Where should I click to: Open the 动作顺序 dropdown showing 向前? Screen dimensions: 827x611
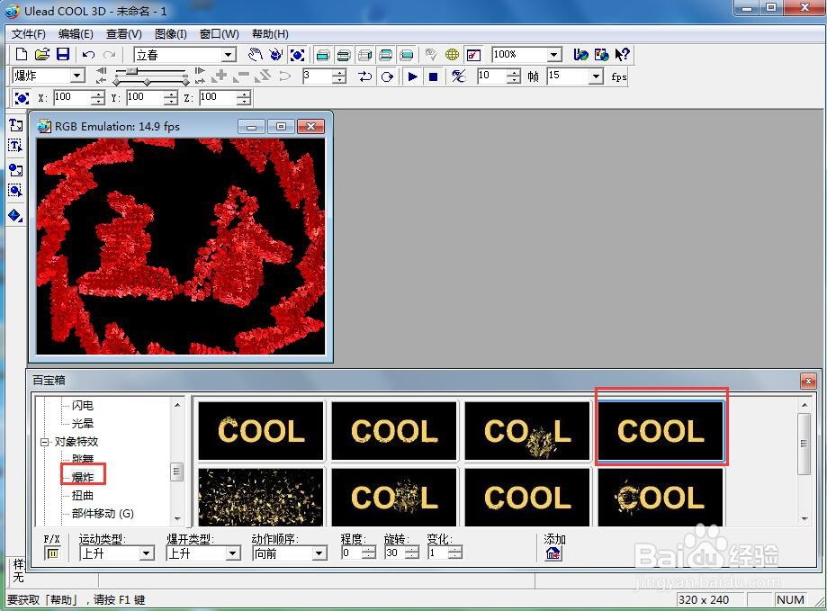pos(319,553)
